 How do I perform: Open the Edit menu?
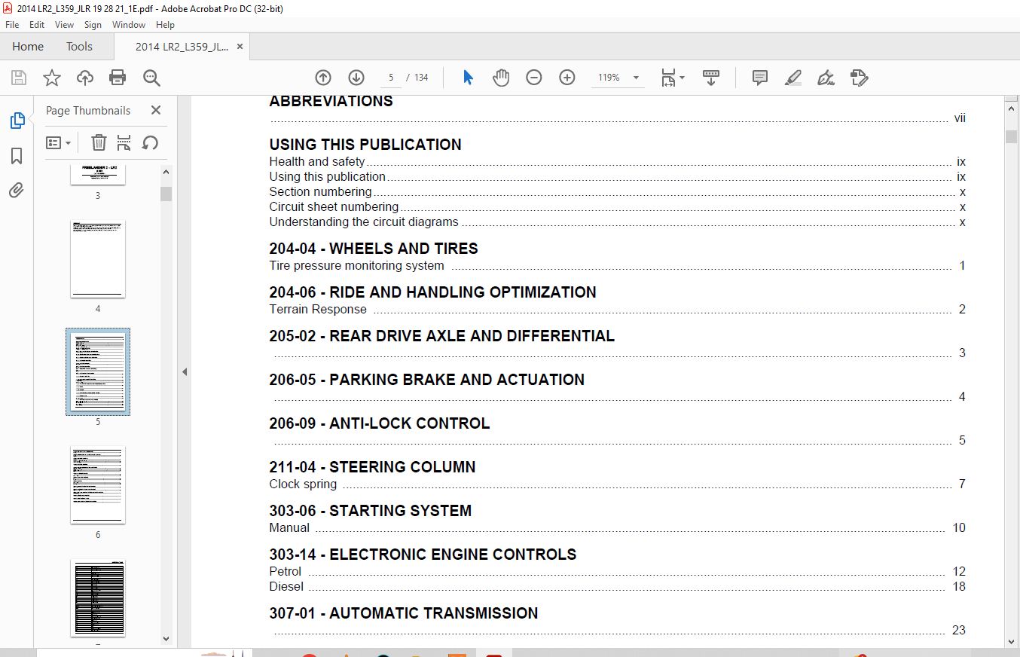[37, 25]
